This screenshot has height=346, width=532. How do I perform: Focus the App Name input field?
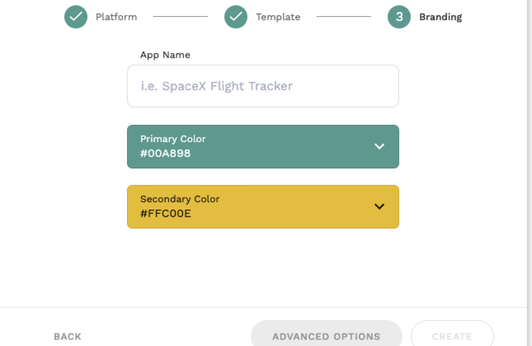click(263, 86)
